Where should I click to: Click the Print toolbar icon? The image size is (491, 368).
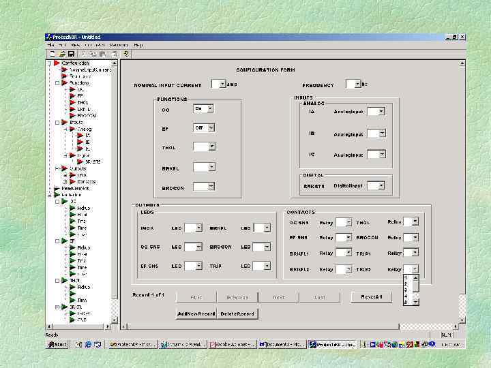pyautogui.click(x=115, y=54)
